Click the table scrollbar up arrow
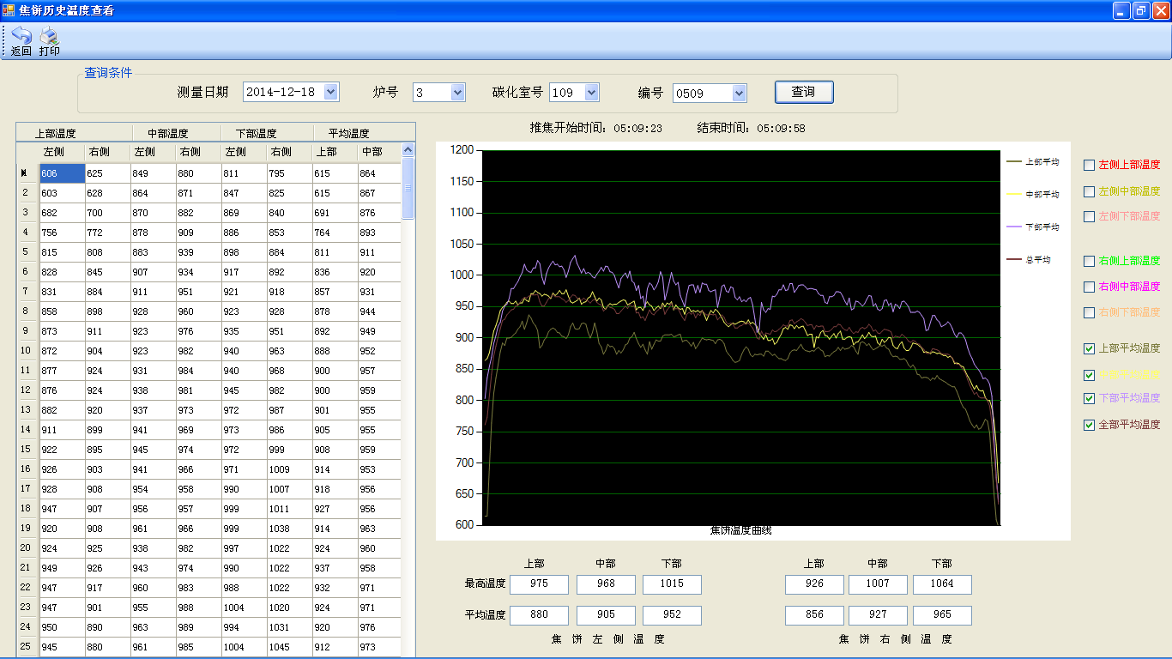 click(x=408, y=150)
